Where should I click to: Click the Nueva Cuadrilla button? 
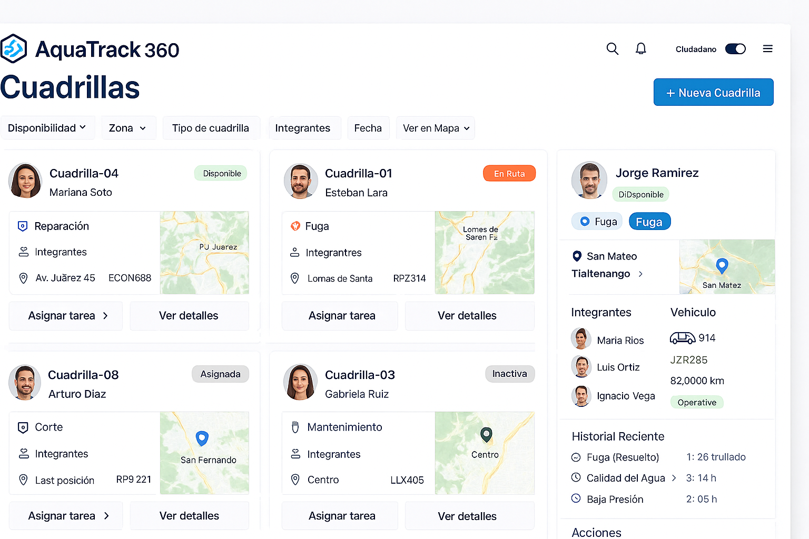pyautogui.click(x=713, y=93)
